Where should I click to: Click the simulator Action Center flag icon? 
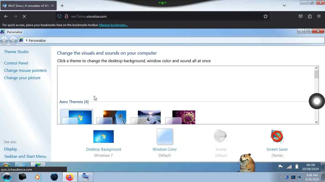tap(281, 167)
